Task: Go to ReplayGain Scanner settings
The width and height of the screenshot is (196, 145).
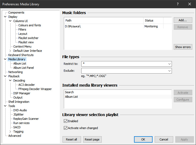Action: click(x=26, y=119)
